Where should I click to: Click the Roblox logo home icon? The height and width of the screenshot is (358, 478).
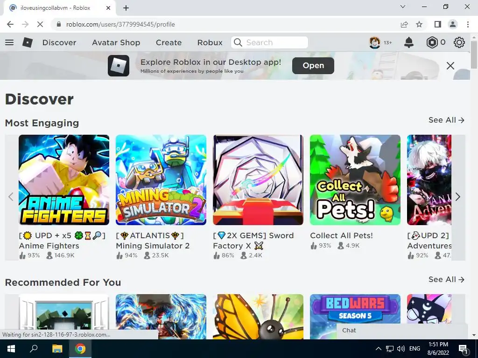click(28, 42)
